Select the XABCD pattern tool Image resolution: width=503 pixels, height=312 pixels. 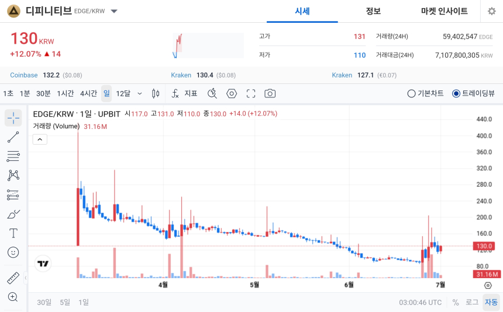[x=13, y=176]
